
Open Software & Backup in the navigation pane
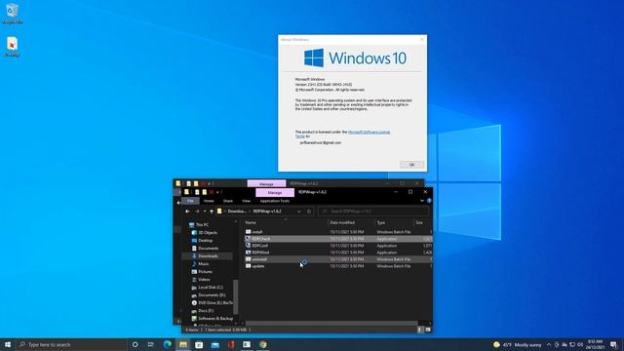pyautogui.click(x=213, y=319)
